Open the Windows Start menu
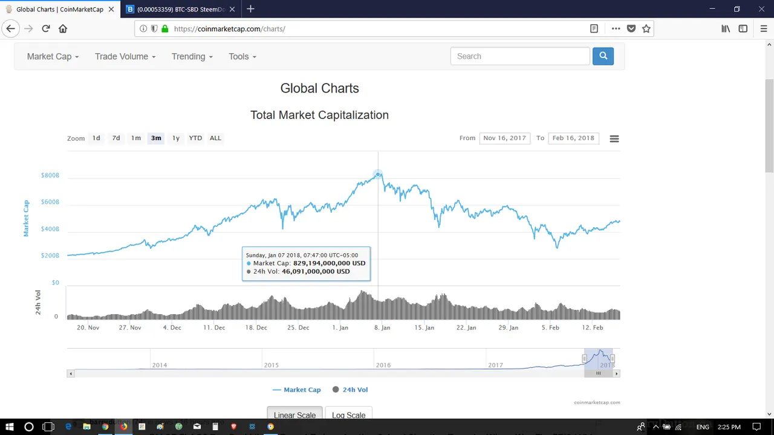Image resolution: width=774 pixels, height=435 pixels. click(10, 427)
